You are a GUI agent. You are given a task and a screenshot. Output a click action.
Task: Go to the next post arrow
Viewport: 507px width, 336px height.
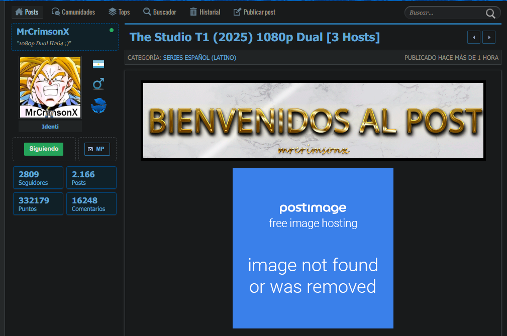(489, 37)
